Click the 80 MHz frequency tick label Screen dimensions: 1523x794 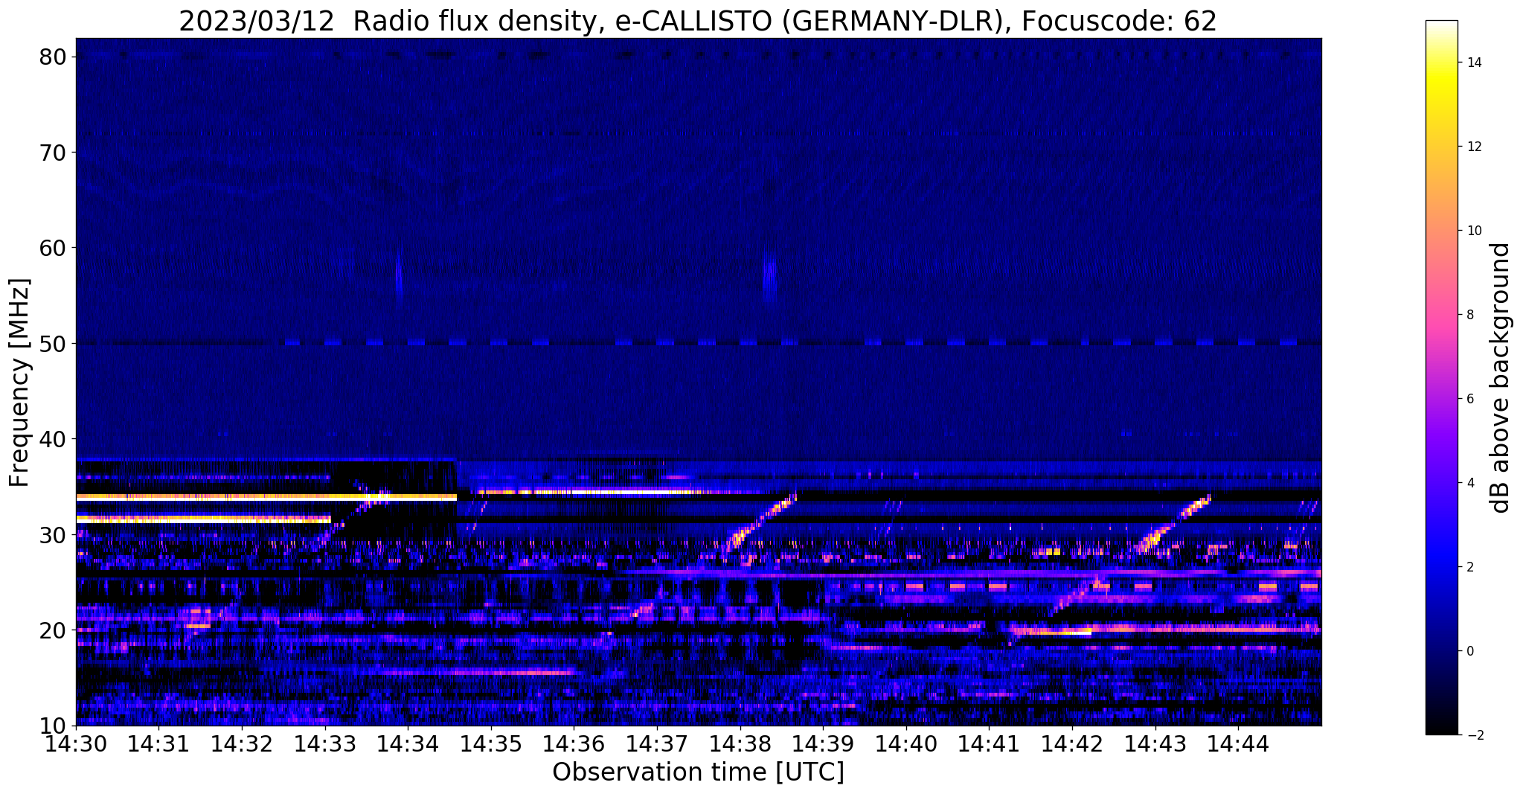click(x=54, y=57)
